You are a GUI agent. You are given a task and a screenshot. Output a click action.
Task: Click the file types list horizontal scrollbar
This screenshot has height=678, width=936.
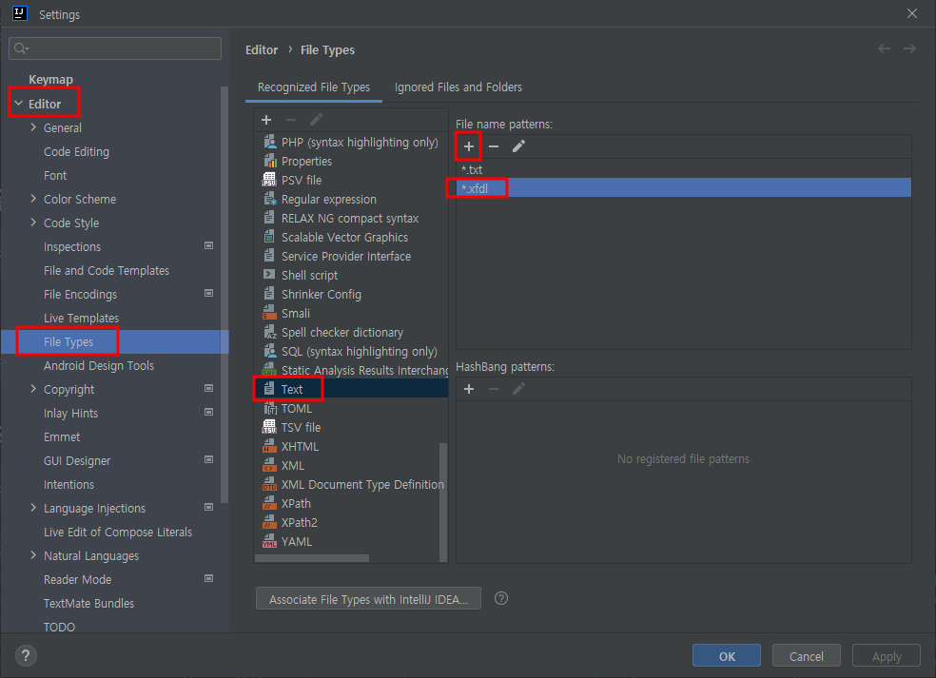click(312, 558)
